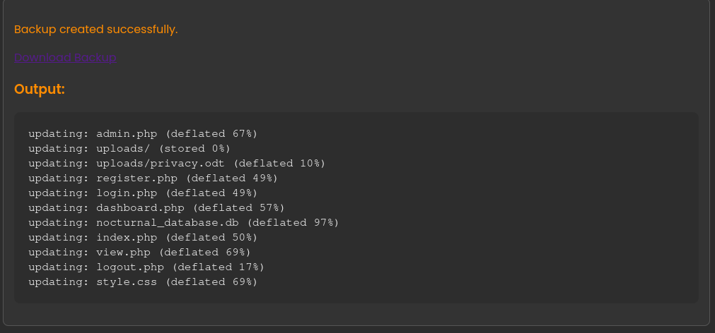Image resolution: width=715 pixels, height=333 pixels.
Task: Click logout.php in the output log
Action: 131,267
